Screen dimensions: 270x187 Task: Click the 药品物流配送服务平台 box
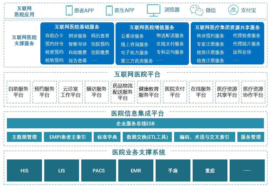coord(123,92)
